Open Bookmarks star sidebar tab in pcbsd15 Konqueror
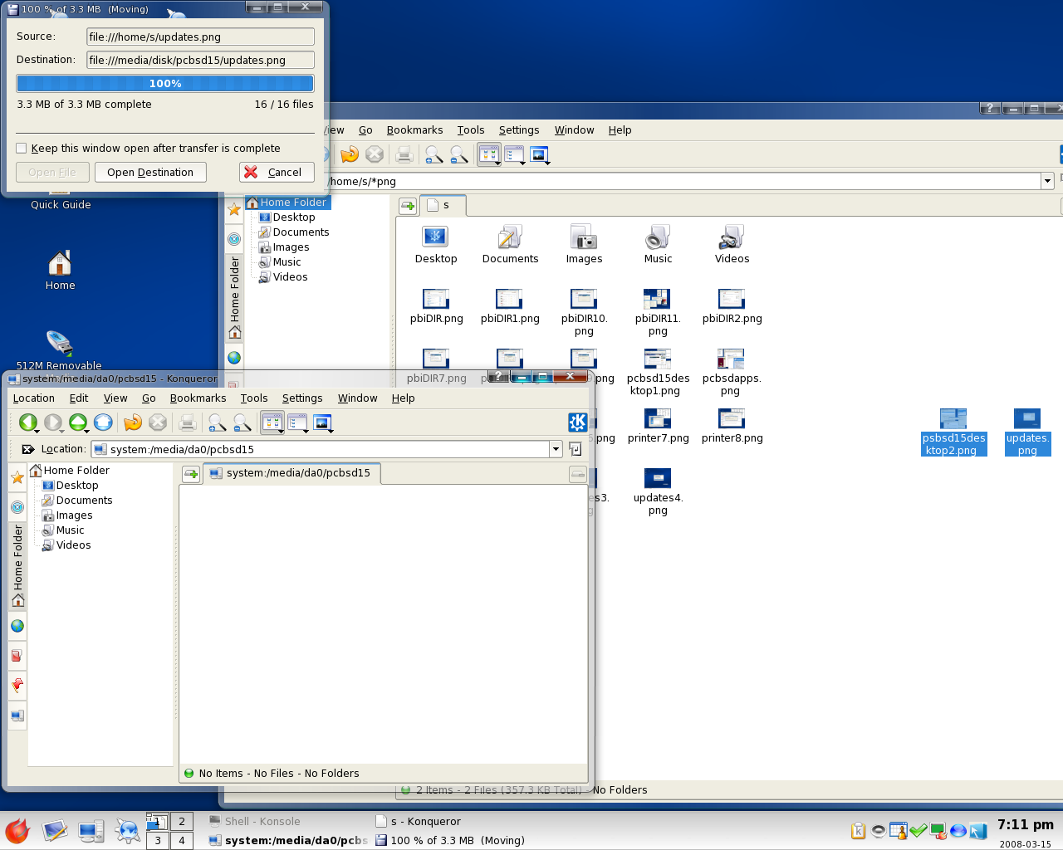This screenshot has height=850, width=1063. (x=17, y=477)
